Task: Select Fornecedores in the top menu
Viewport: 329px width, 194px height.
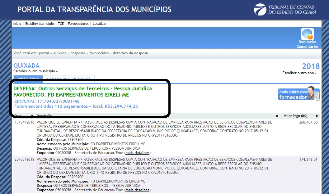Action: click(x=78, y=24)
